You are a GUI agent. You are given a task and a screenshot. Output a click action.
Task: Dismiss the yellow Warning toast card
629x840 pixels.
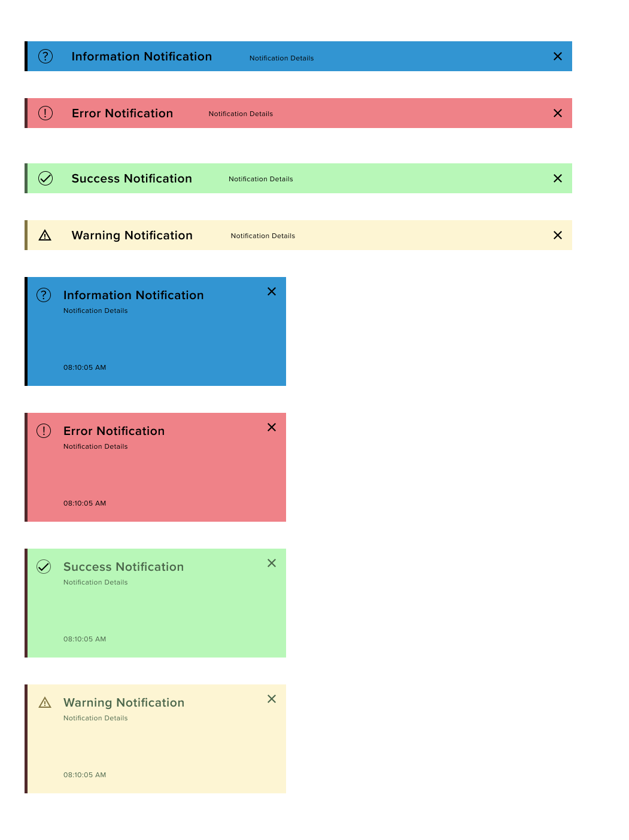(x=272, y=699)
